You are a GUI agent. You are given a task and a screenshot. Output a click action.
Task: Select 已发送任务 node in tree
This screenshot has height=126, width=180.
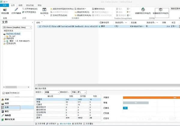pyautogui.click(x=11, y=43)
